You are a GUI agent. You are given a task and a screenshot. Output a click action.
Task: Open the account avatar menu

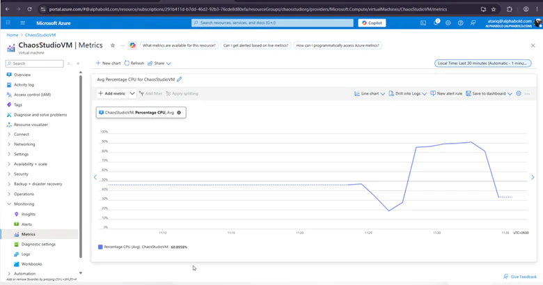click(x=538, y=23)
